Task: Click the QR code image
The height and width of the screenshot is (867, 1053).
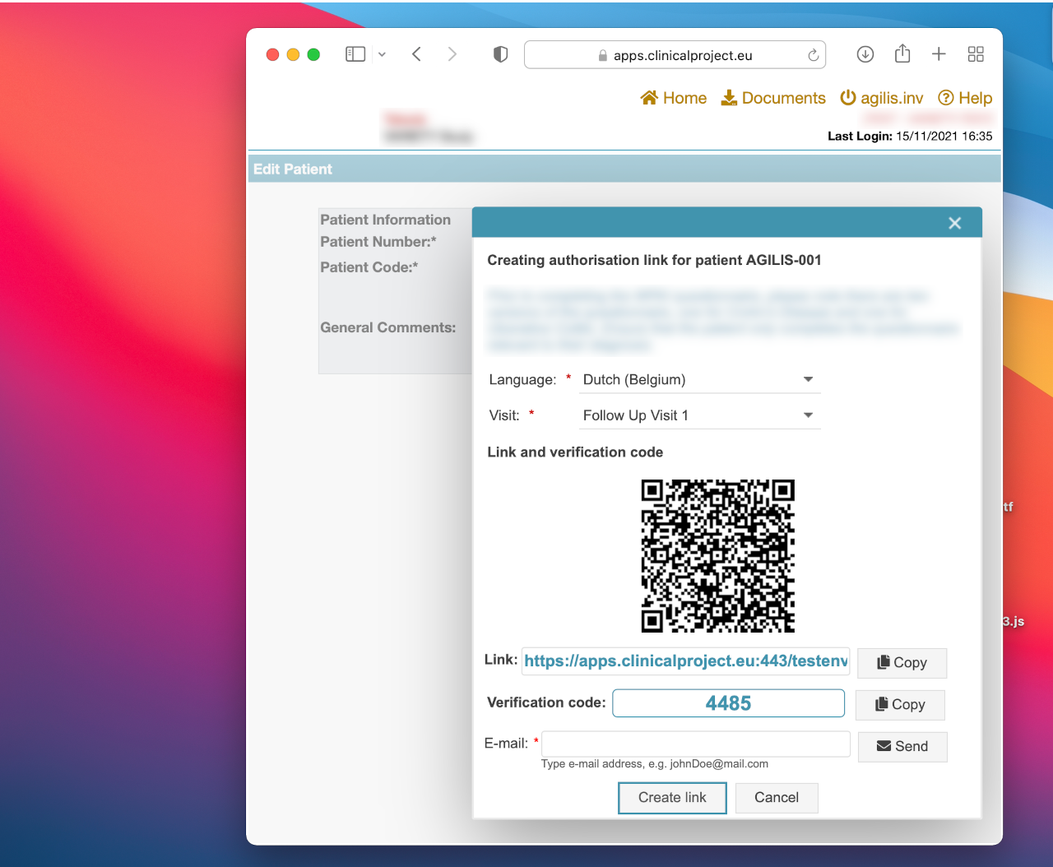Action: pyautogui.click(x=718, y=556)
